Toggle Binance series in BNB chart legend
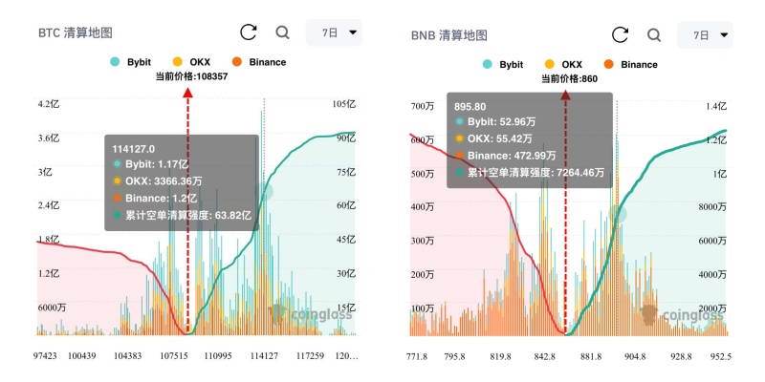This screenshot has height=382, width=765. (x=631, y=64)
